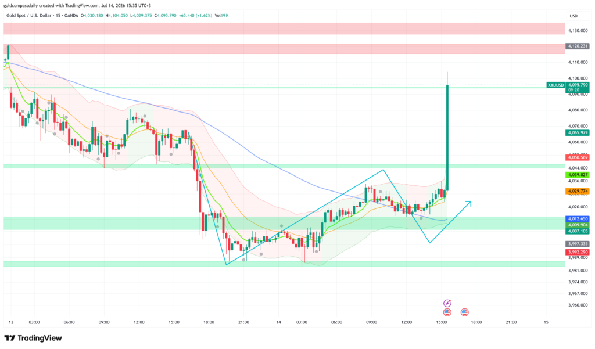The image size is (595, 349).
Task: Click the 3,960.000 price scale tick
Action: [578, 305]
